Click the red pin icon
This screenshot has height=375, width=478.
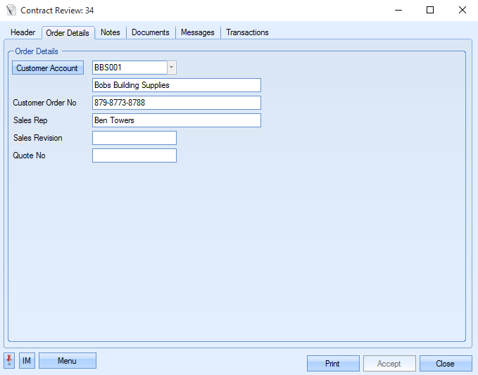(x=9, y=361)
